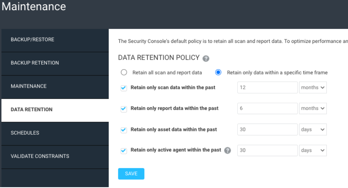Screen dimensions: 348x188
Task: Click scan data retention value field
Action: pos(267,88)
